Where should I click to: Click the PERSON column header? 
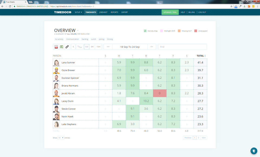pyautogui.click(x=57, y=56)
